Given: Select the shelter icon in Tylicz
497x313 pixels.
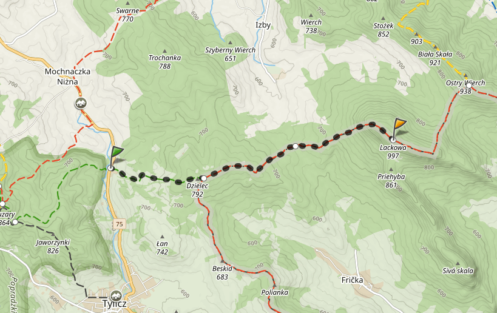Looking at the screenshot, I should pos(116,295).
